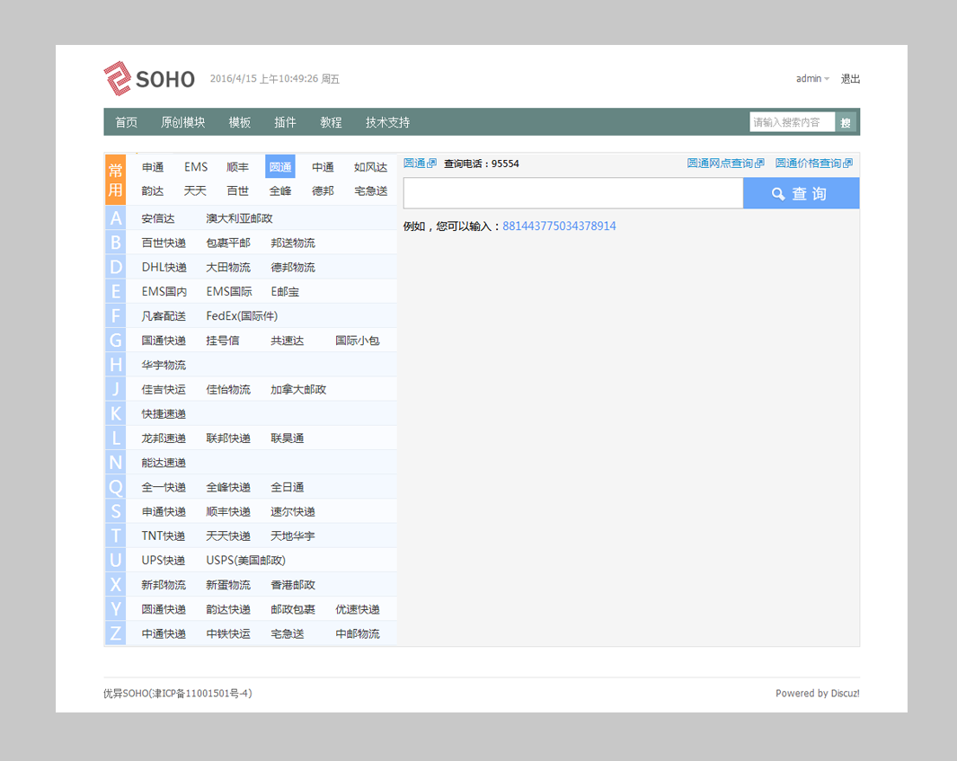
Task: Choose 百世快递 courier
Action: click(164, 243)
